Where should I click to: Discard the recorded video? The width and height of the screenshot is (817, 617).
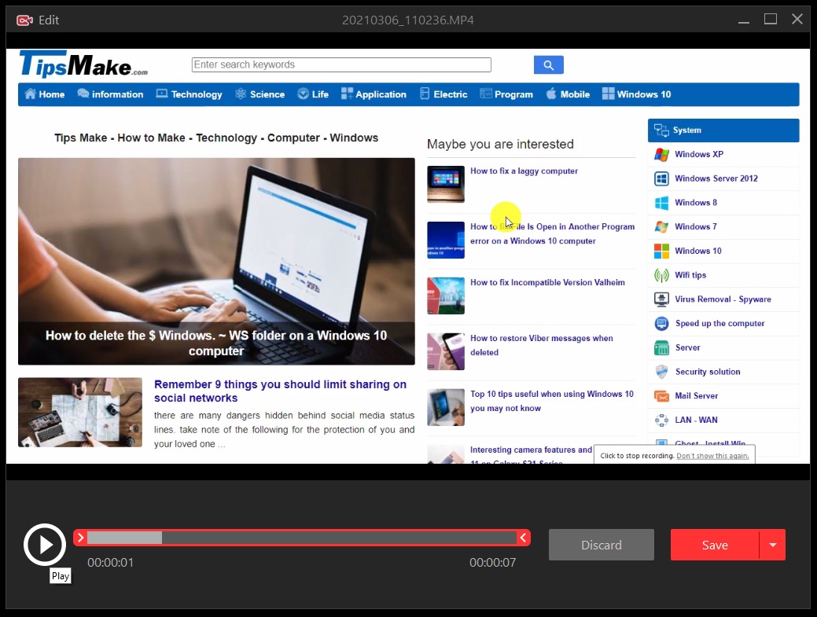pyautogui.click(x=601, y=545)
